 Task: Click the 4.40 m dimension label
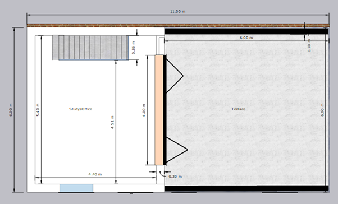(x=95, y=174)
